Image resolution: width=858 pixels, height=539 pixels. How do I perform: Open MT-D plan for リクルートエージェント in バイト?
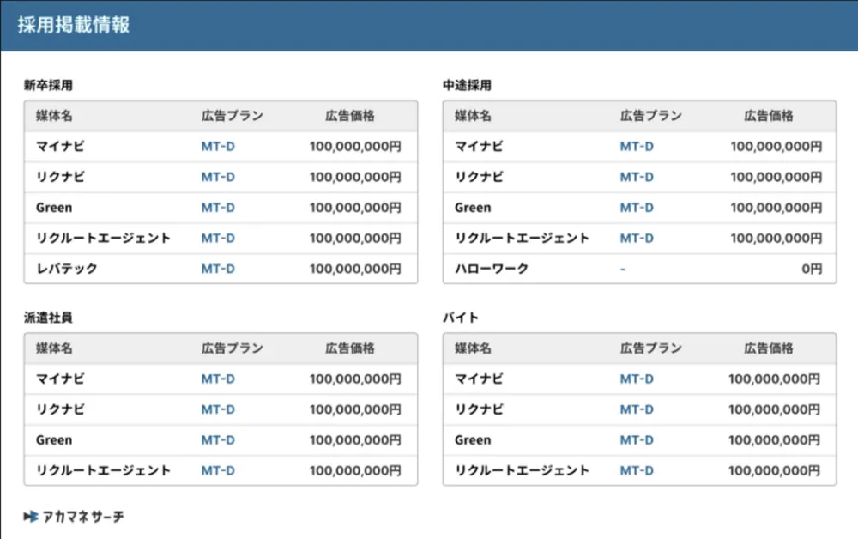(637, 470)
